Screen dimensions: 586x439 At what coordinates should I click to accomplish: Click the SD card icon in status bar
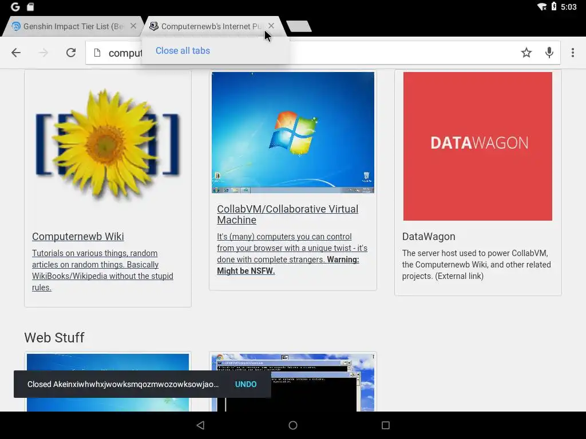coord(31,7)
